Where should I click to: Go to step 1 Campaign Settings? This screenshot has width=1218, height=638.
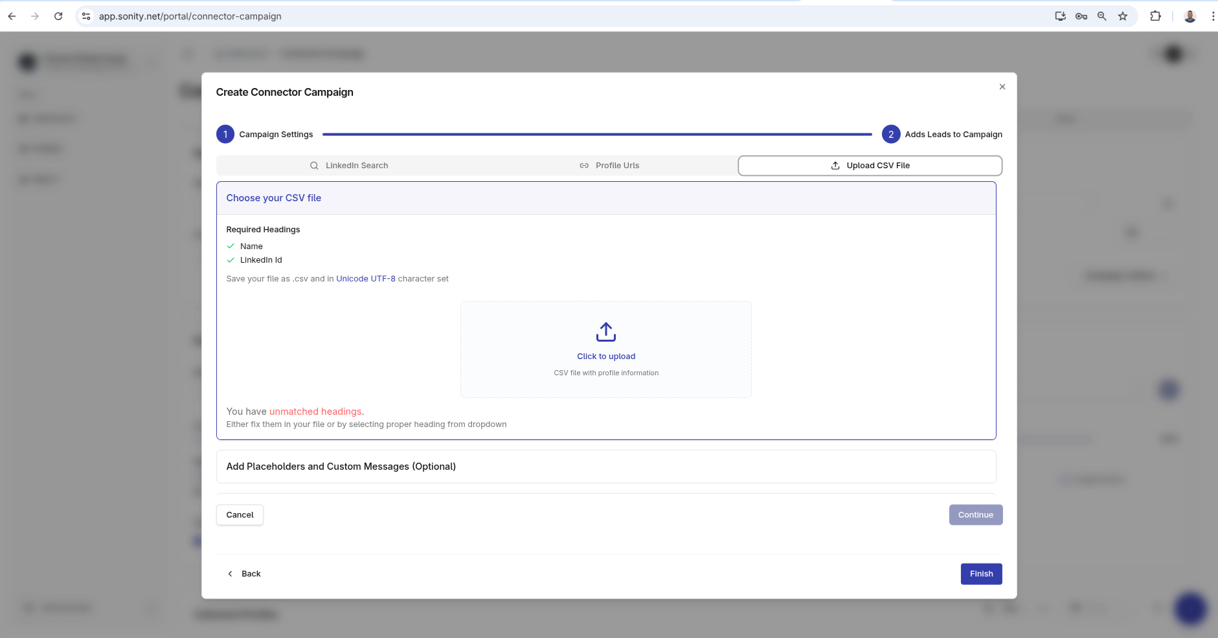point(264,135)
